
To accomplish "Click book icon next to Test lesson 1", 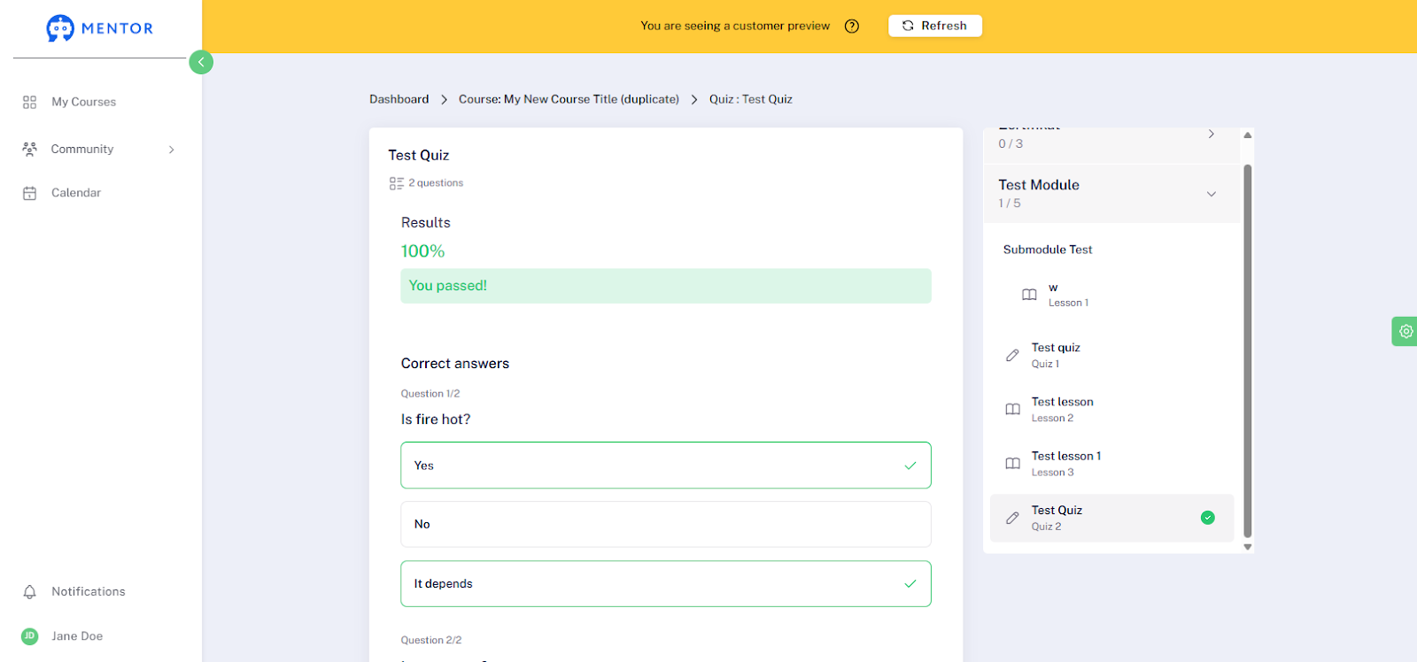I will tap(1012, 463).
